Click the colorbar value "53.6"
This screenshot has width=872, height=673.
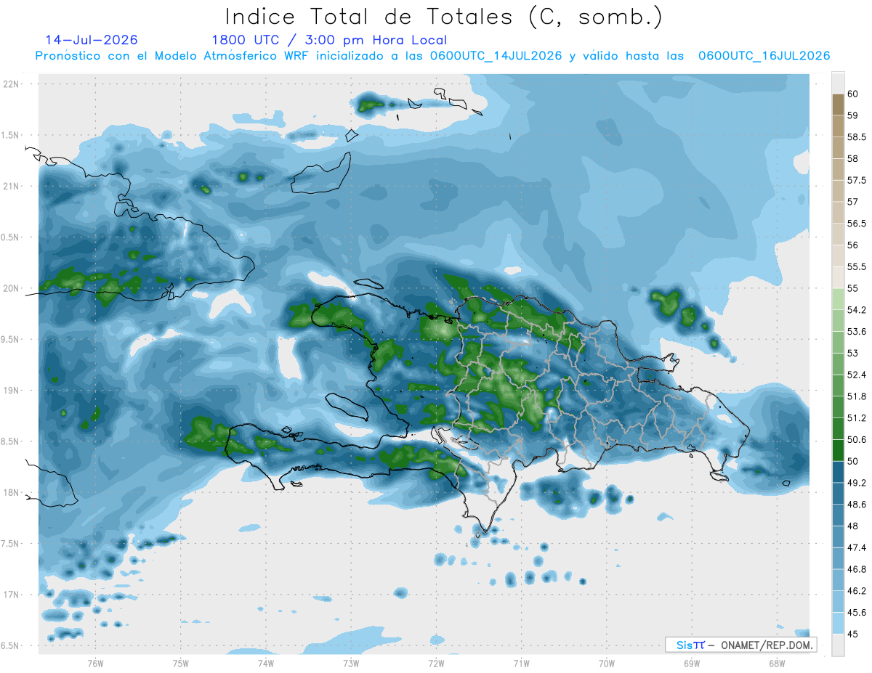tap(857, 332)
